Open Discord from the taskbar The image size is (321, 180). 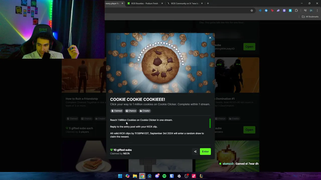157,176
